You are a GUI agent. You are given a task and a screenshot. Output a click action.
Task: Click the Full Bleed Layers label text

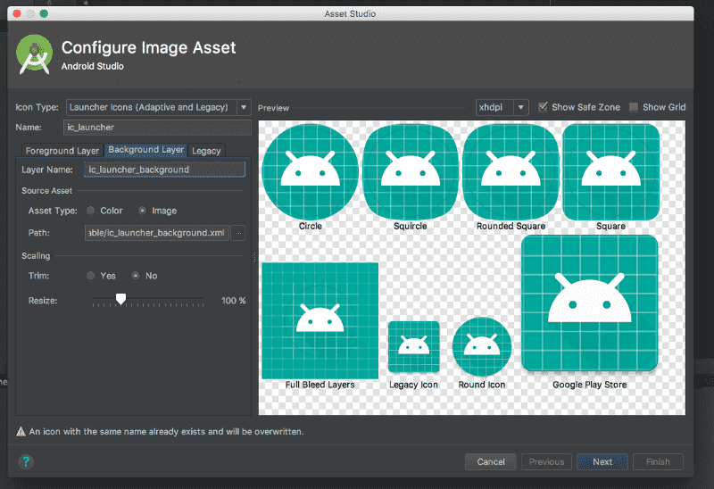320,385
